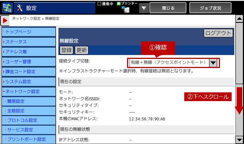Click the 閉じる button
Screen dimensions: 244x144
(168, 8)
